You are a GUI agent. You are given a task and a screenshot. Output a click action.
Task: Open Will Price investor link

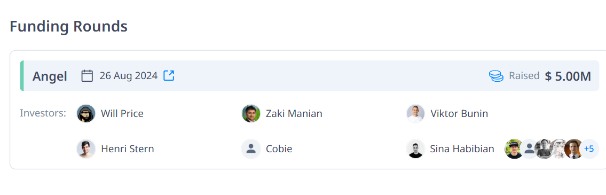tap(122, 114)
